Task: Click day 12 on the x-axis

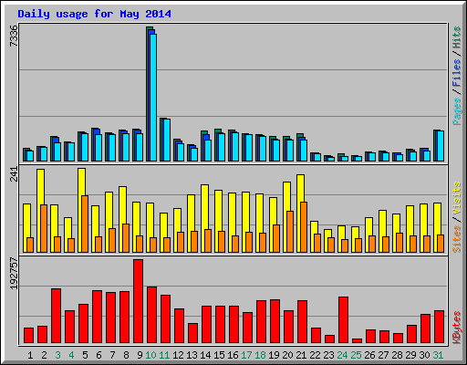Action: pyautogui.click(x=178, y=355)
